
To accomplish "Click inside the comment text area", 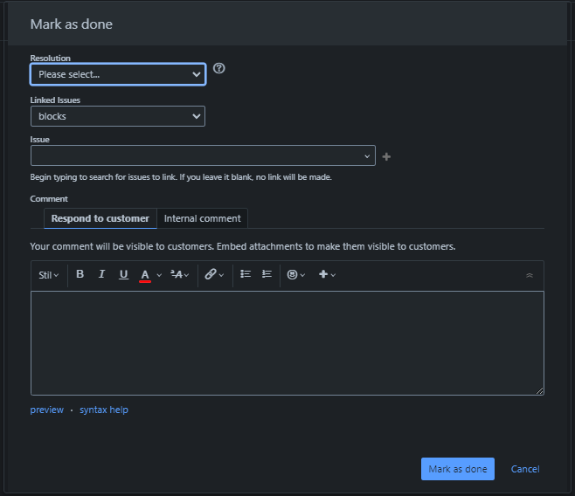I will (x=287, y=343).
